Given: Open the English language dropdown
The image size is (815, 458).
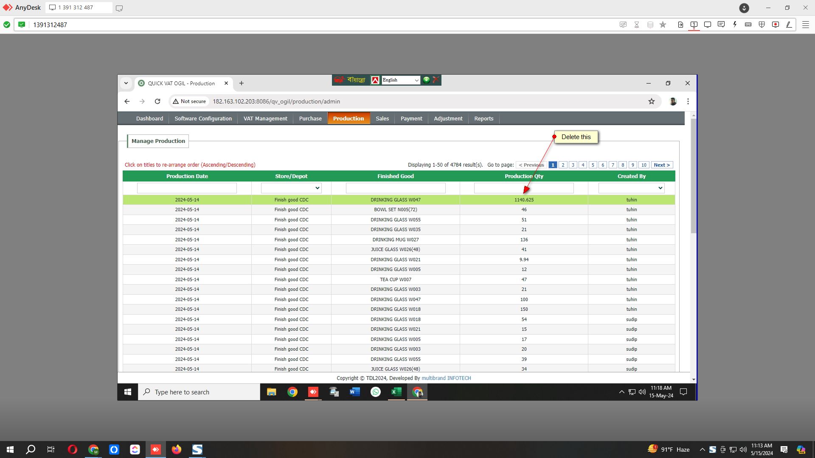Looking at the screenshot, I should (x=401, y=80).
